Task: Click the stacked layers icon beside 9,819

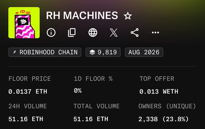Action: (x=92, y=52)
